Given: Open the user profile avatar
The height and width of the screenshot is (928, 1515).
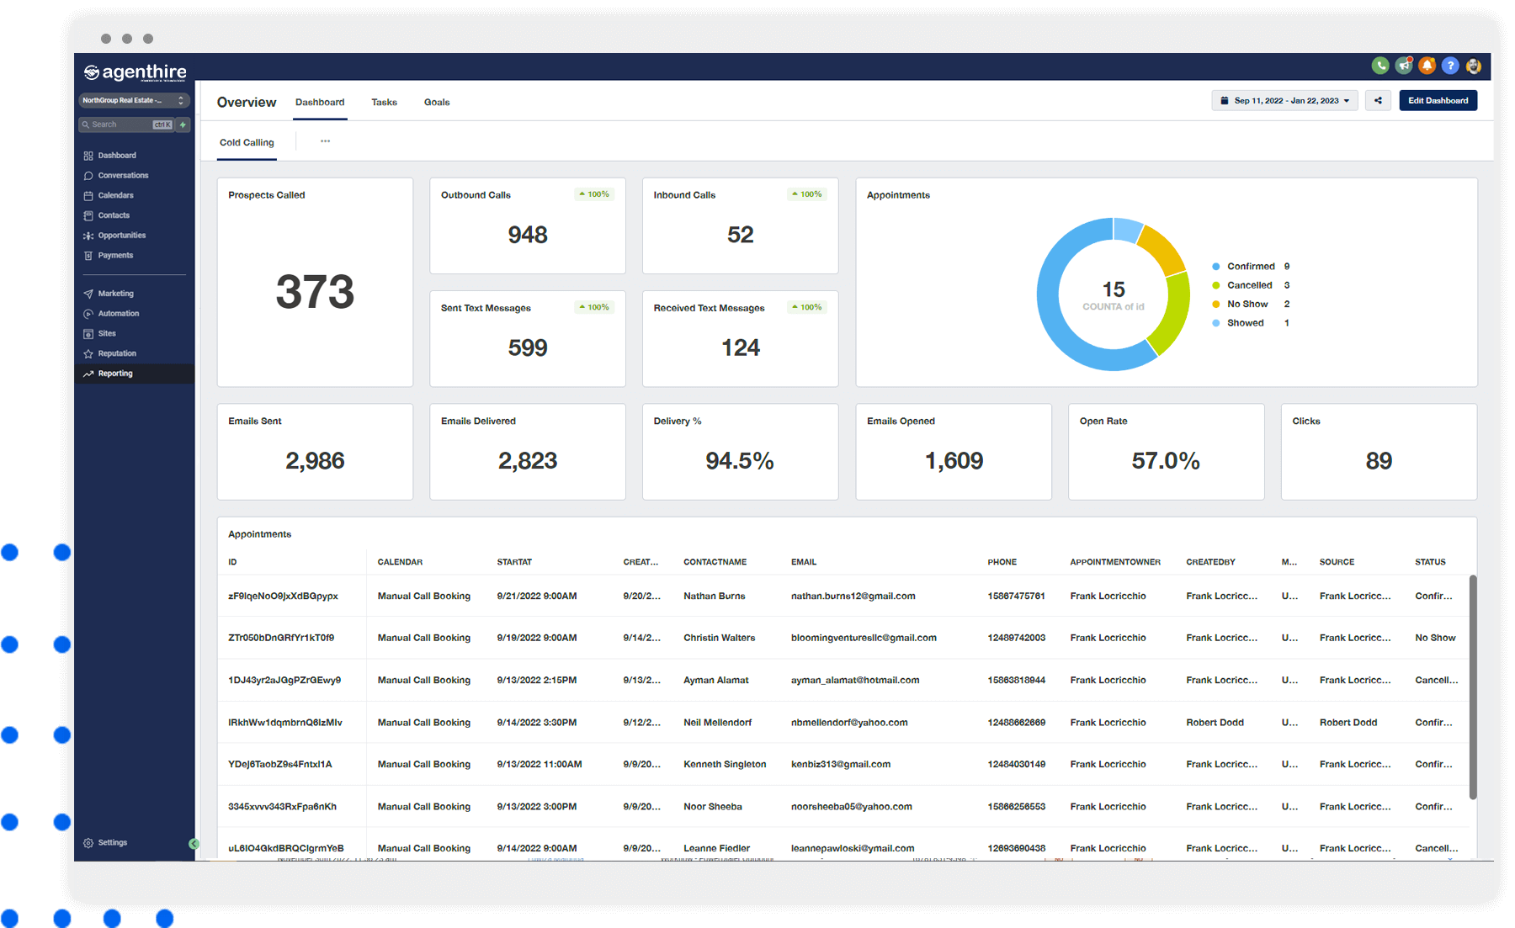Looking at the screenshot, I should 1474,66.
